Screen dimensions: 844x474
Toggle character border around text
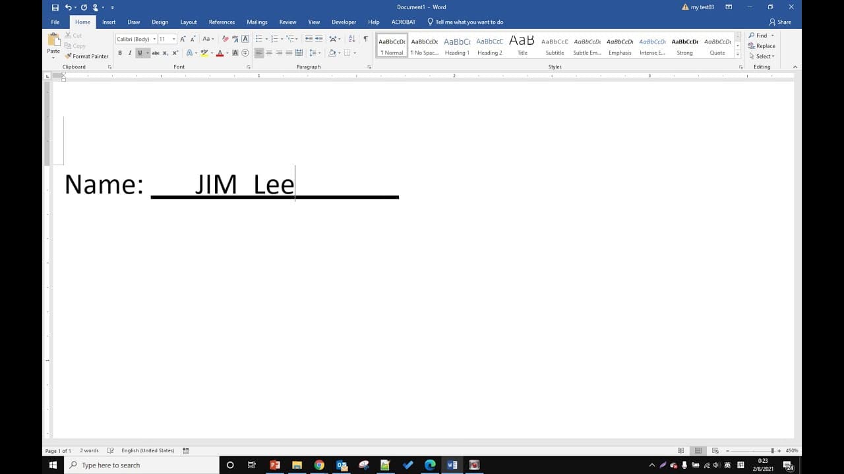point(245,39)
